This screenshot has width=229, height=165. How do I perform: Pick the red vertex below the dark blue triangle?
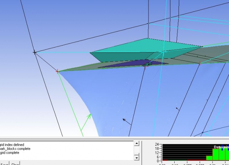coord(145,67)
